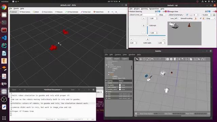This screenshot has width=217, height=122.
Task: Pause the Gazebo simulation
Action: [136, 114]
